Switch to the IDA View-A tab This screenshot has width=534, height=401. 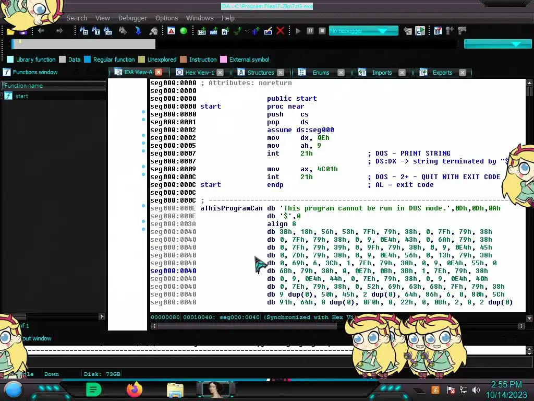point(138,72)
